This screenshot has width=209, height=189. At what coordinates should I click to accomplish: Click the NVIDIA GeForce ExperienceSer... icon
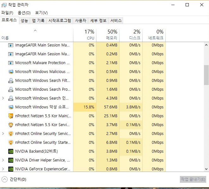pyautogui.click(x=11, y=169)
